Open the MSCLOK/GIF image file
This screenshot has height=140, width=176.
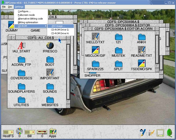(95, 50)
